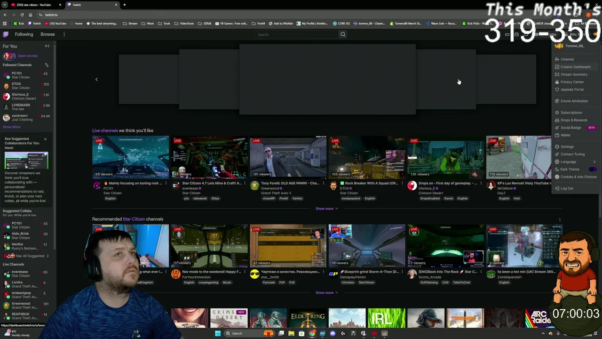Click the Following nav link
This screenshot has width=602, height=339.
(x=24, y=34)
